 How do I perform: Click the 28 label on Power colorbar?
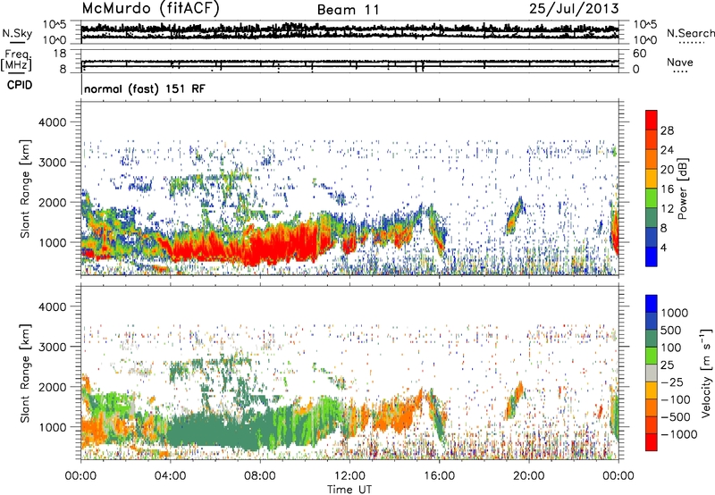(x=667, y=130)
